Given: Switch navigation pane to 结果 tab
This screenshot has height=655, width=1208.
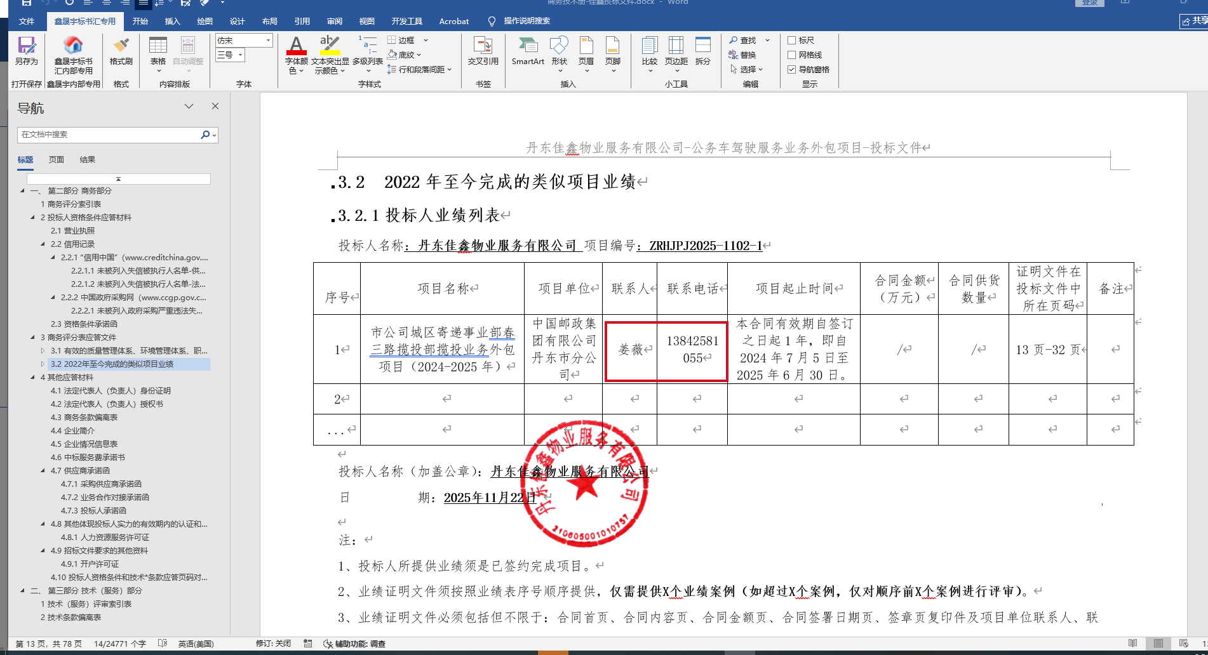Looking at the screenshot, I should coord(87,159).
